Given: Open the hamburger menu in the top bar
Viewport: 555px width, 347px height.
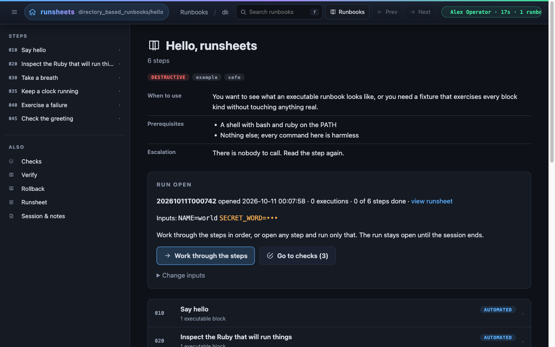Looking at the screenshot, I should pyautogui.click(x=14, y=12).
